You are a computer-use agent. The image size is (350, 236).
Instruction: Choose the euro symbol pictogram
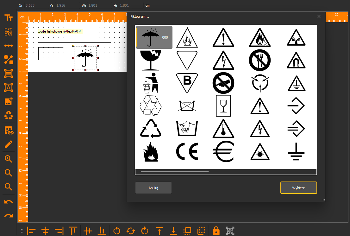click(223, 151)
